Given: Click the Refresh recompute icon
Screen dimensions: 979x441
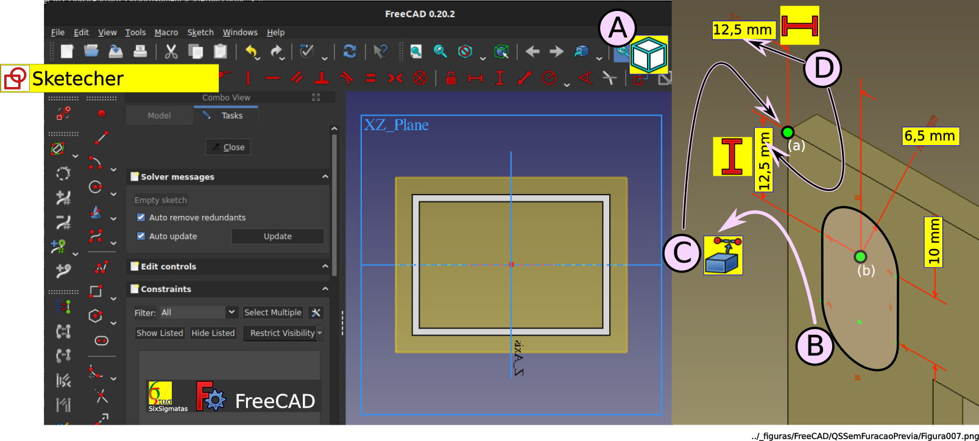Looking at the screenshot, I should click(350, 52).
